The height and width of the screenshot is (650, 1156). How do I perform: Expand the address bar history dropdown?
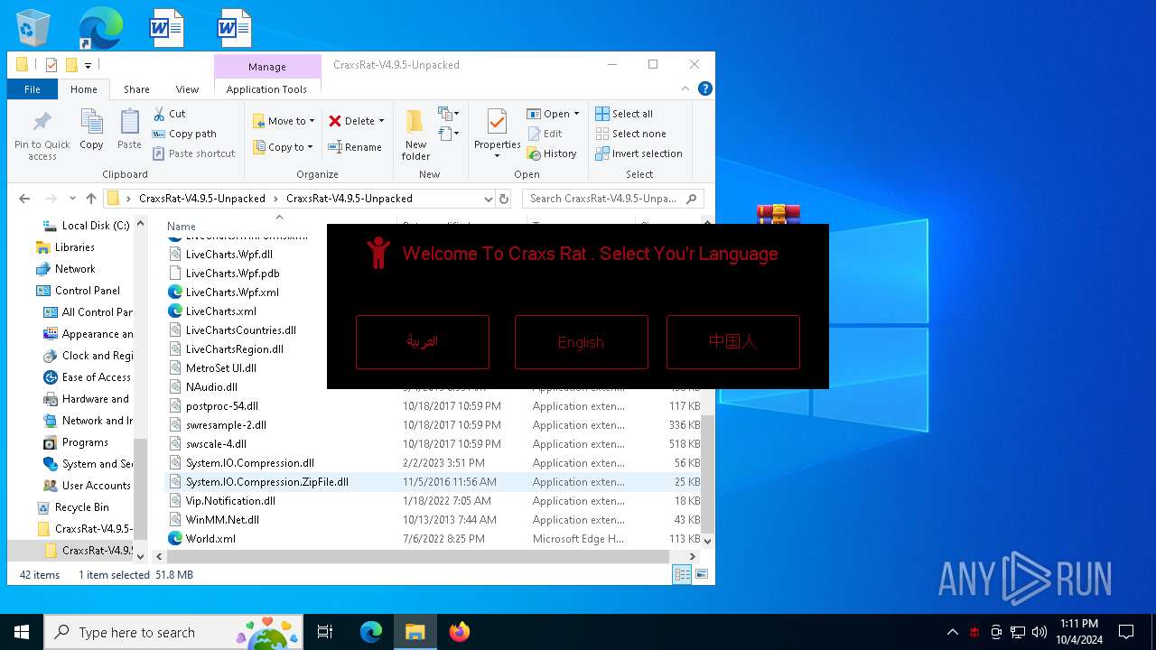click(488, 199)
